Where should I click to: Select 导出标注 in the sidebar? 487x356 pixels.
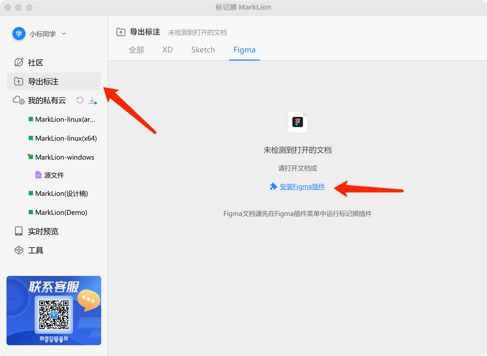pyautogui.click(x=43, y=81)
